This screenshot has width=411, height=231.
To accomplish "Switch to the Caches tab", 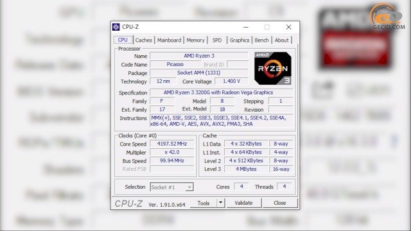I will (x=143, y=40).
